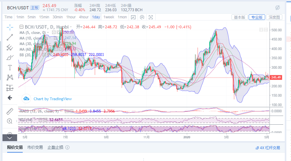Screen dimensions: 291x161
Task: Click the 24H量 132,773 BCH value
Action: pos(132,10)
